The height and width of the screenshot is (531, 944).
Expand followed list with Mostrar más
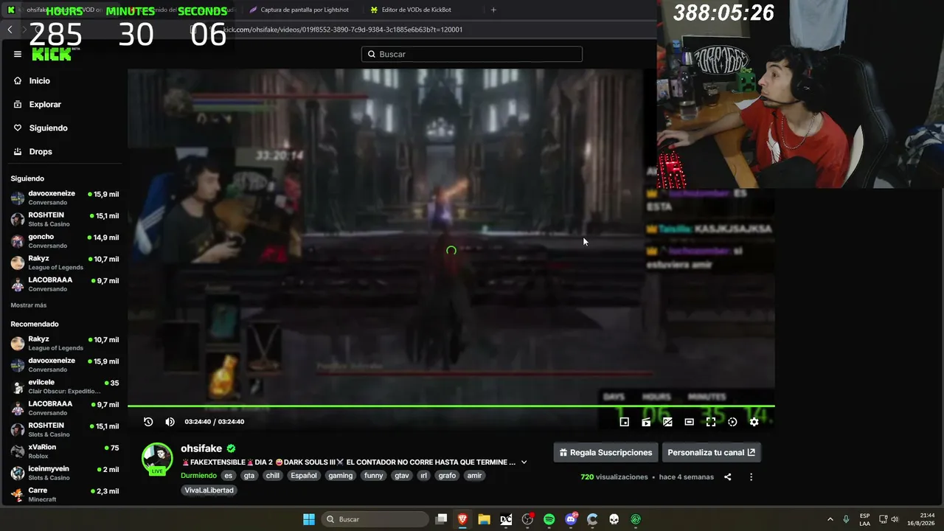coord(29,305)
